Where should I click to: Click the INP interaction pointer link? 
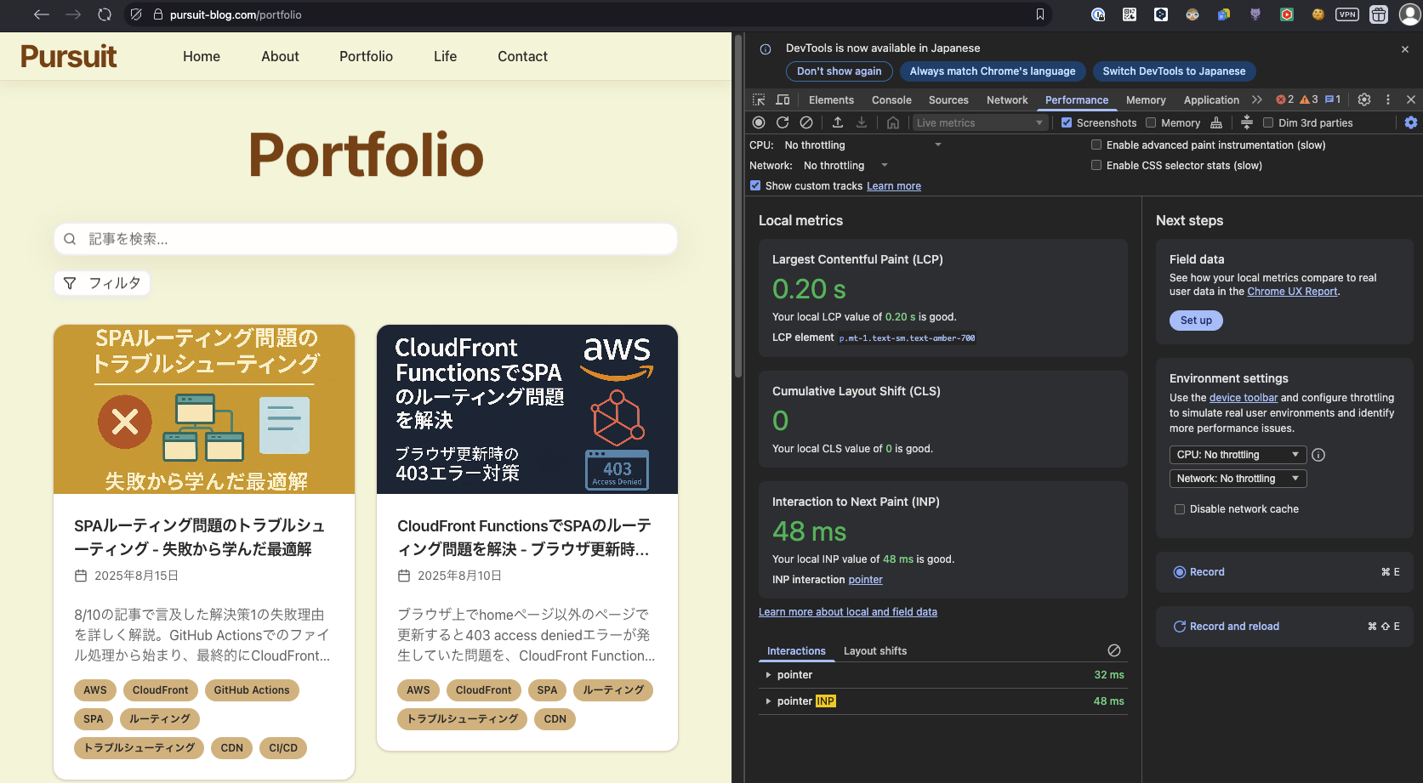point(866,580)
